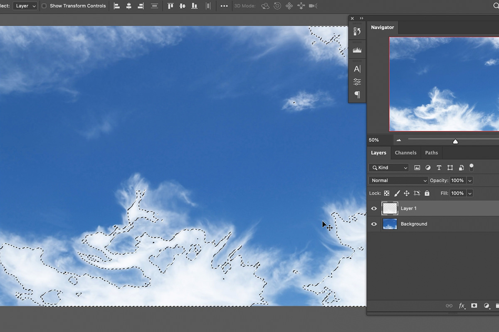
Task: Select the align horizontal centers icon
Action: click(128, 6)
